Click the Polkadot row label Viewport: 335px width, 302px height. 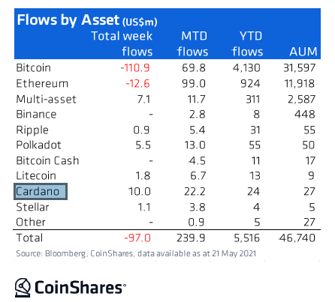(x=38, y=145)
